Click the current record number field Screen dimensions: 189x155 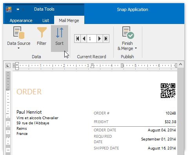[92, 39]
